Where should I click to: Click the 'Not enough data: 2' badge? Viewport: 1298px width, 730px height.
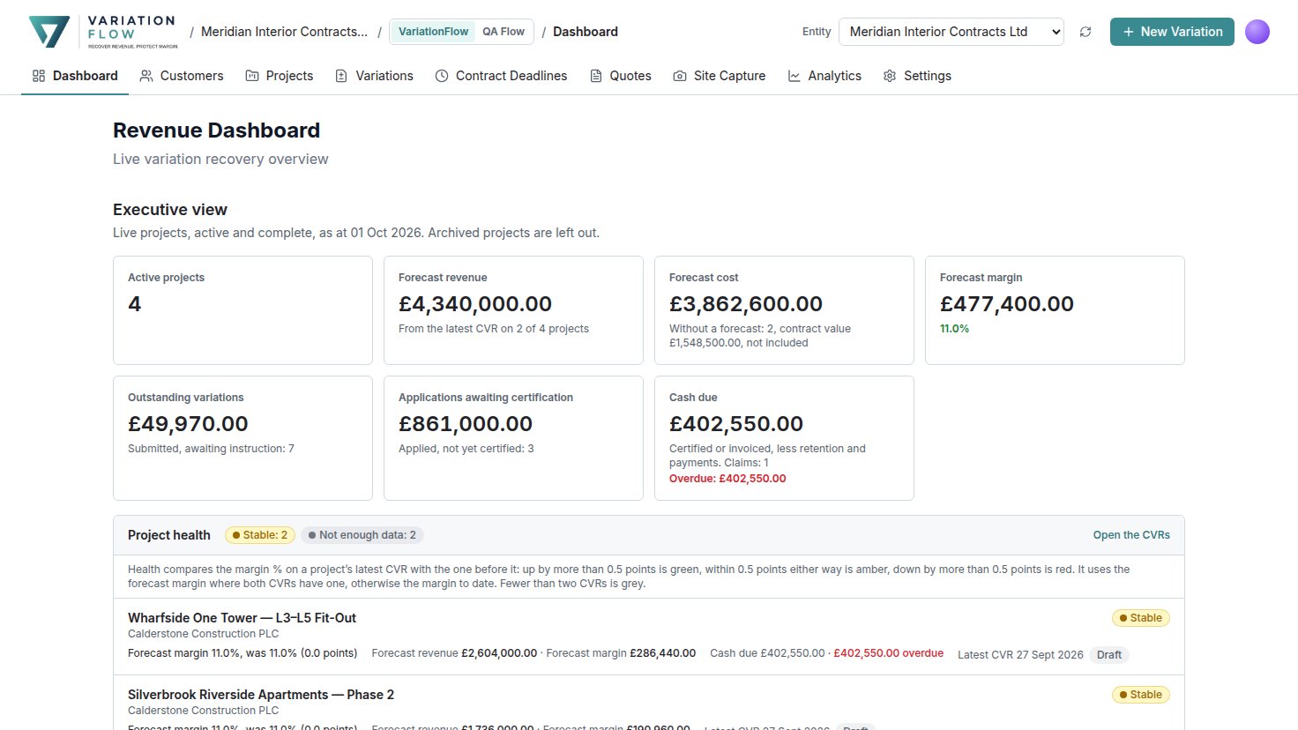point(362,535)
